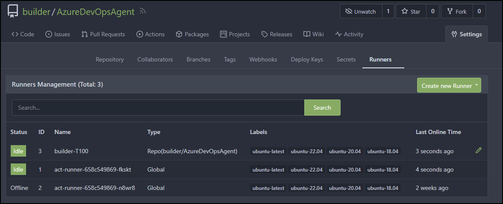Click the Last Online Time column header
Image resolution: width=503 pixels, height=204 pixels.
tap(438, 132)
